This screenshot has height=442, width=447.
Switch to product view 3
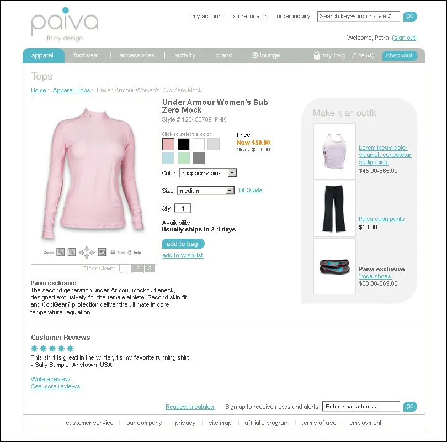point(150,269)
